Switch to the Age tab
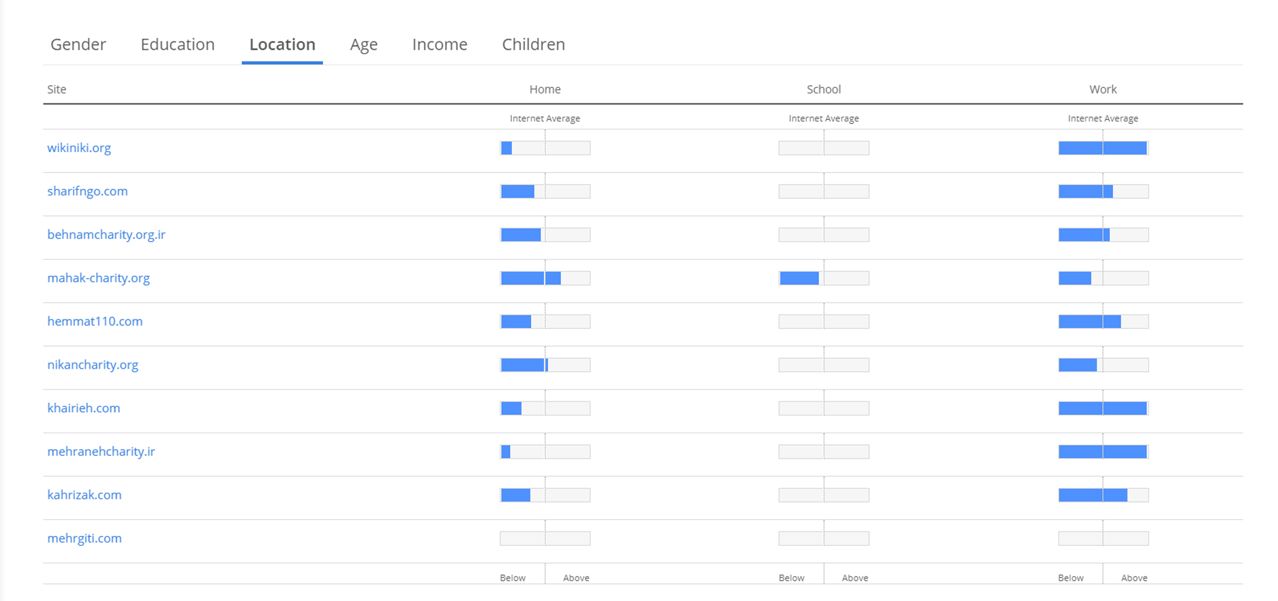The width and height of the screenshot is (1278, 601). pyautogui.click(x=363, y=44)
